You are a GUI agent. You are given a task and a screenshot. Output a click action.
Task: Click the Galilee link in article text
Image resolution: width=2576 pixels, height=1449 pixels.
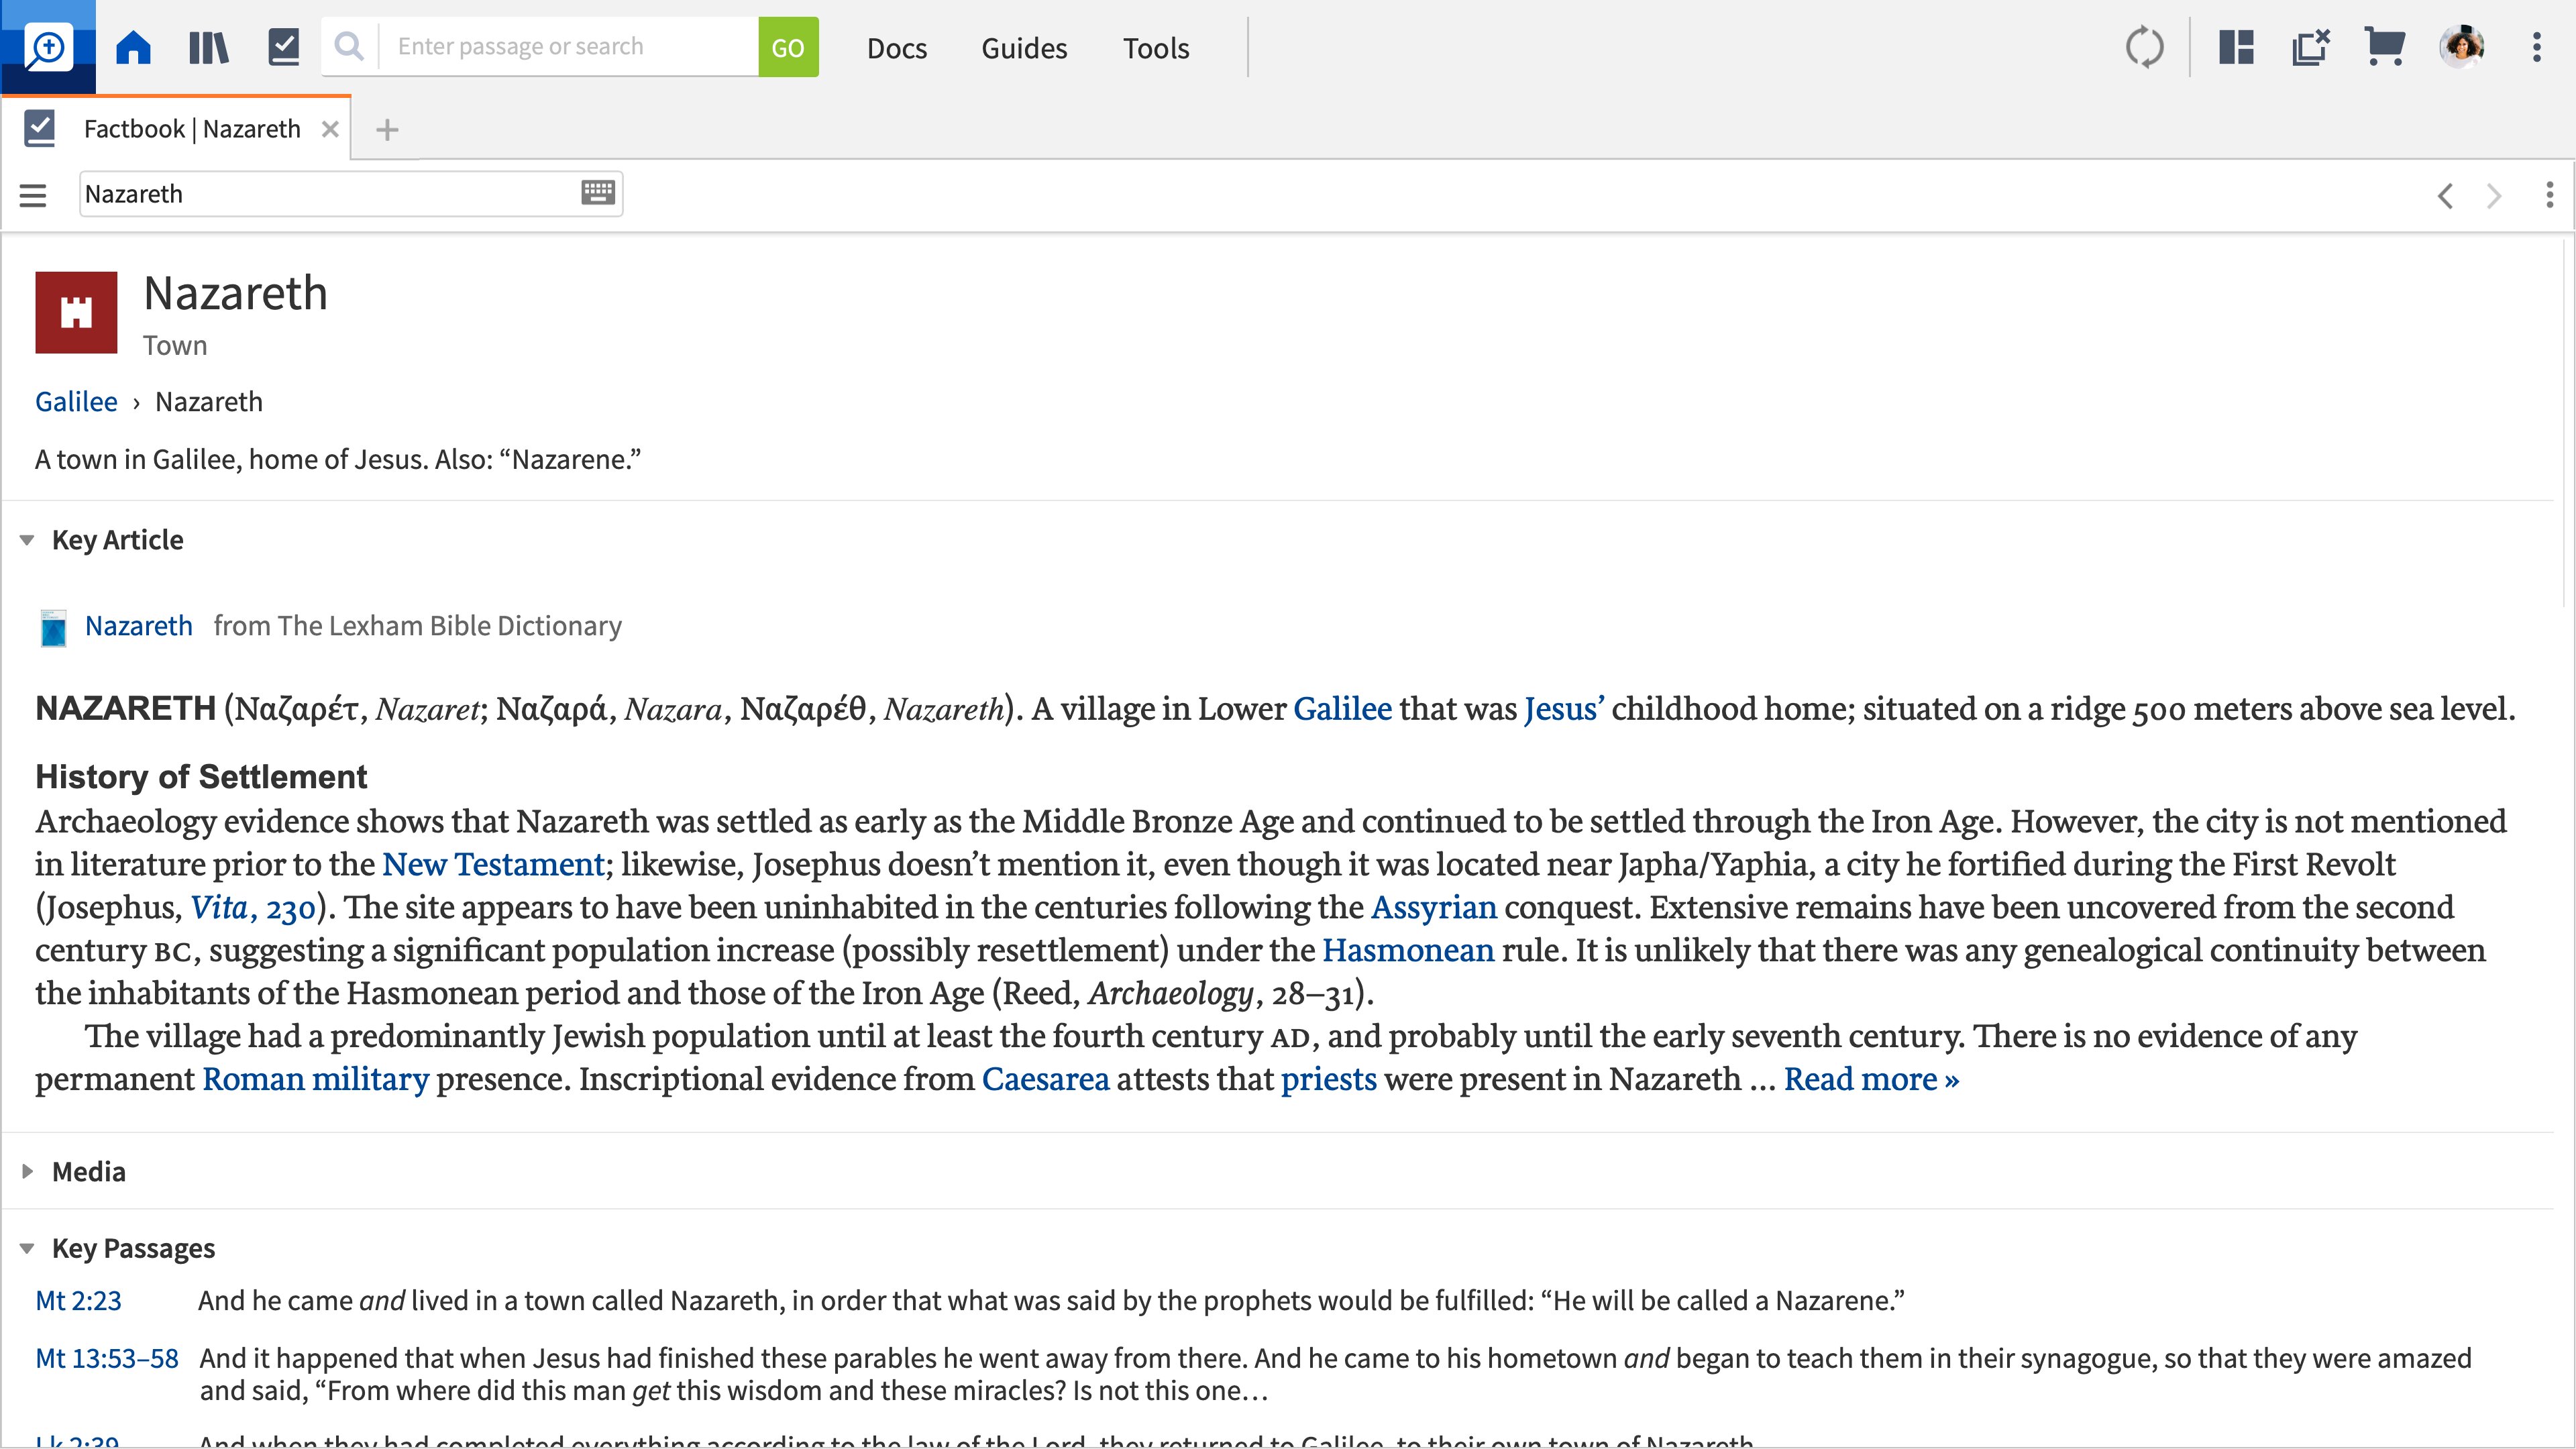click(1342, 709)
